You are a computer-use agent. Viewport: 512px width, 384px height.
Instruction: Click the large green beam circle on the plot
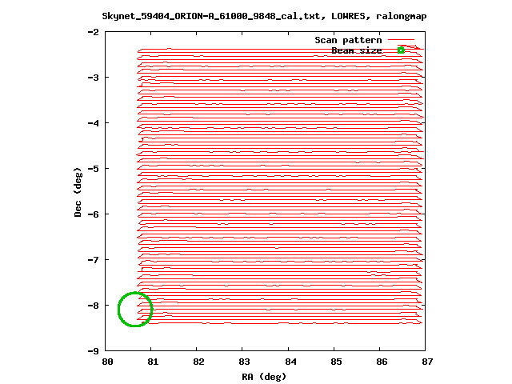135,310
